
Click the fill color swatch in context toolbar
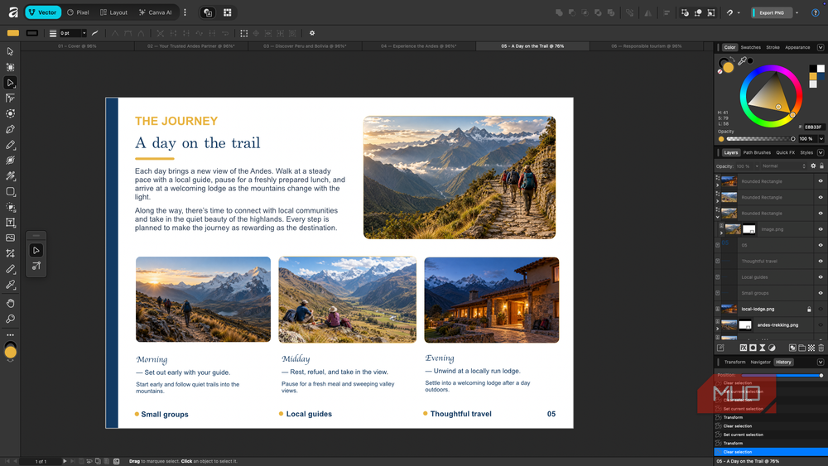click(x=13, y=33)
